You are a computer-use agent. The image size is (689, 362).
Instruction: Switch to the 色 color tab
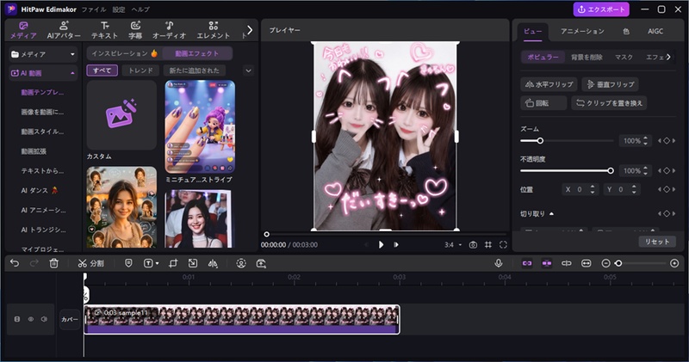pos(626,31)
